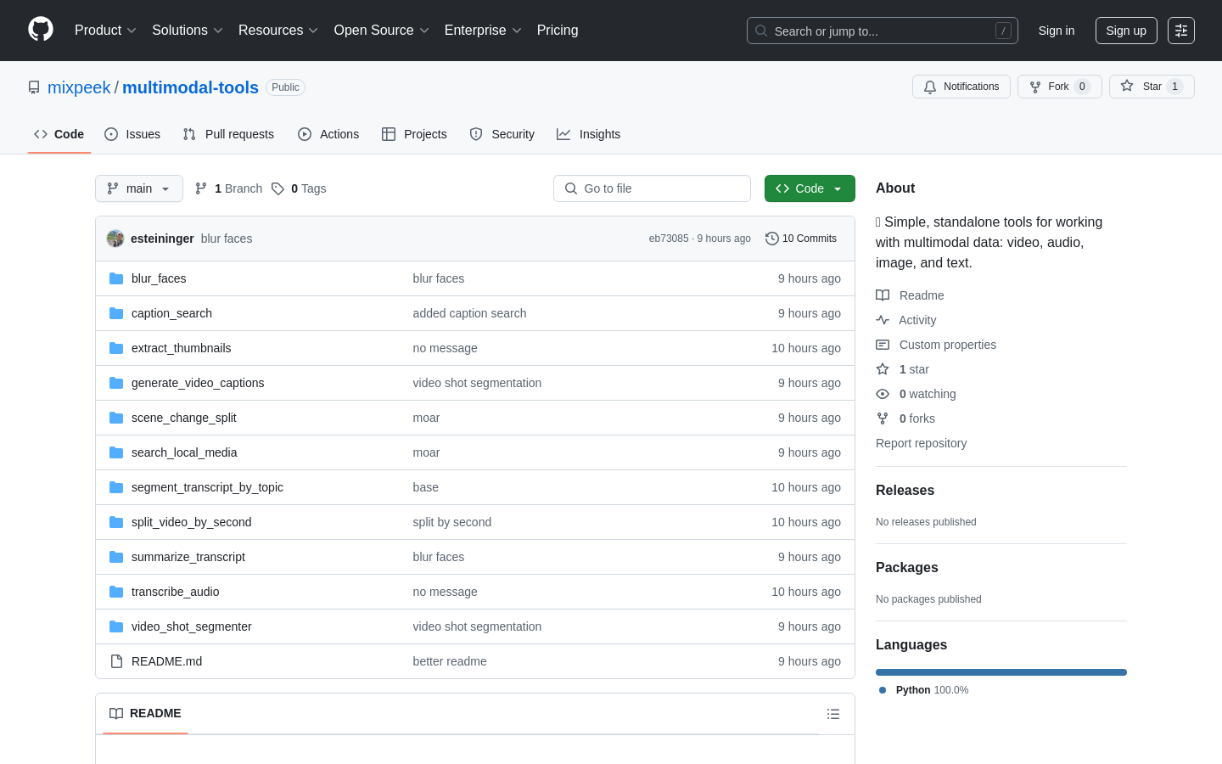
Task: Click the fork icon in the Fork button
Action: coord(1035,87)
